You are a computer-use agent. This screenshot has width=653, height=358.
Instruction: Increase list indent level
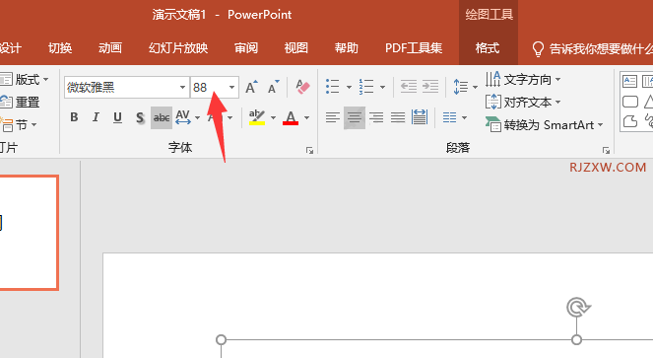tap(430, 87)
